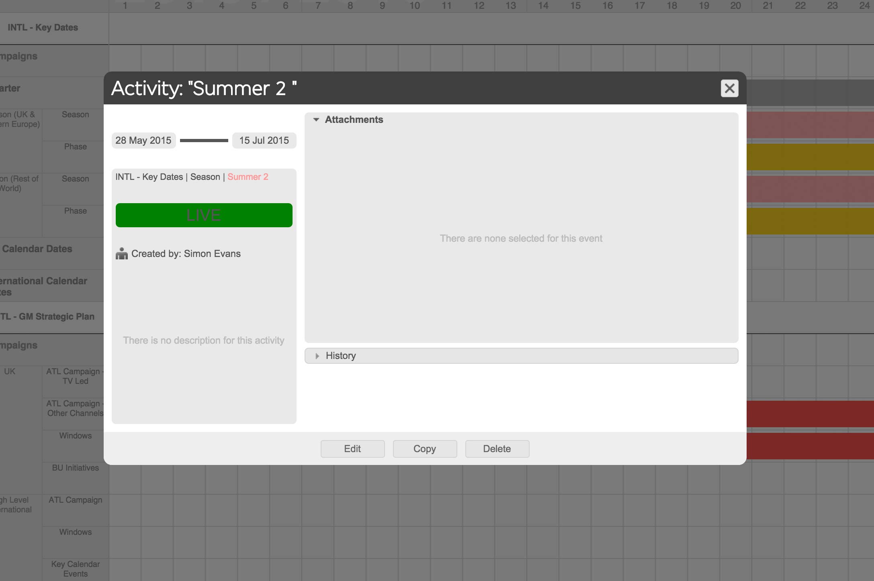Click the creator person icon
874x581 pixels.
(121, 254)
